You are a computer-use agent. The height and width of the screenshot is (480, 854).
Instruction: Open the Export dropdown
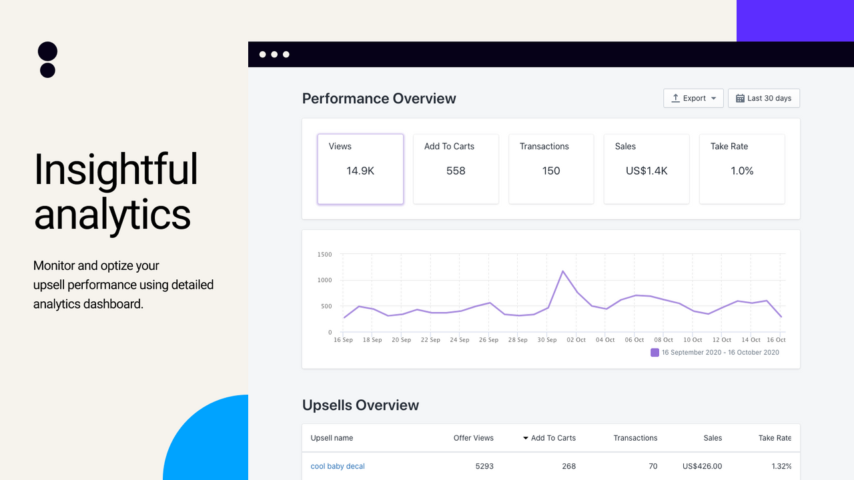[693, 97]
